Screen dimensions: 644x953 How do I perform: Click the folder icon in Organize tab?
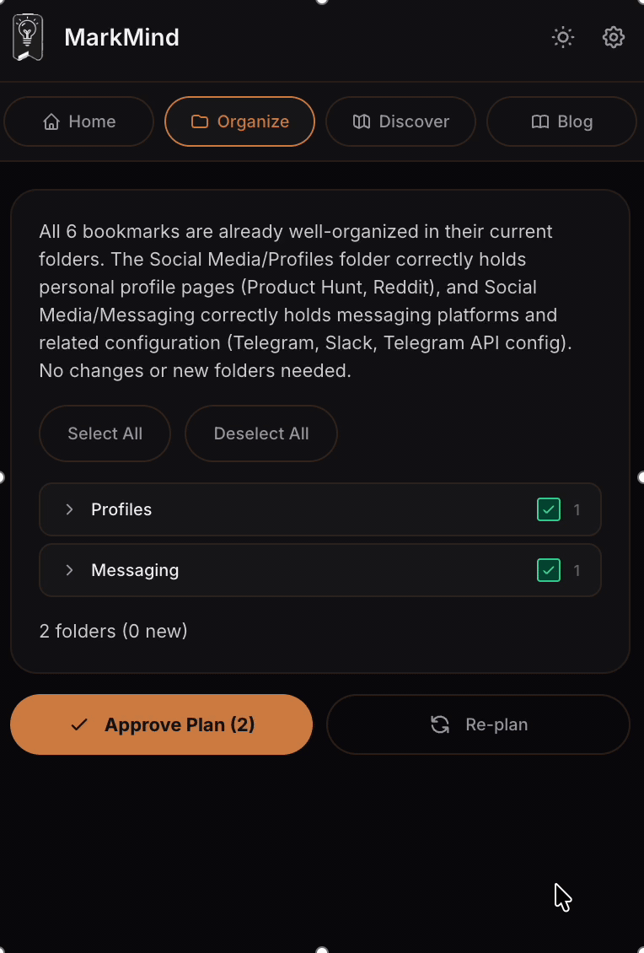tap(200, 121)
